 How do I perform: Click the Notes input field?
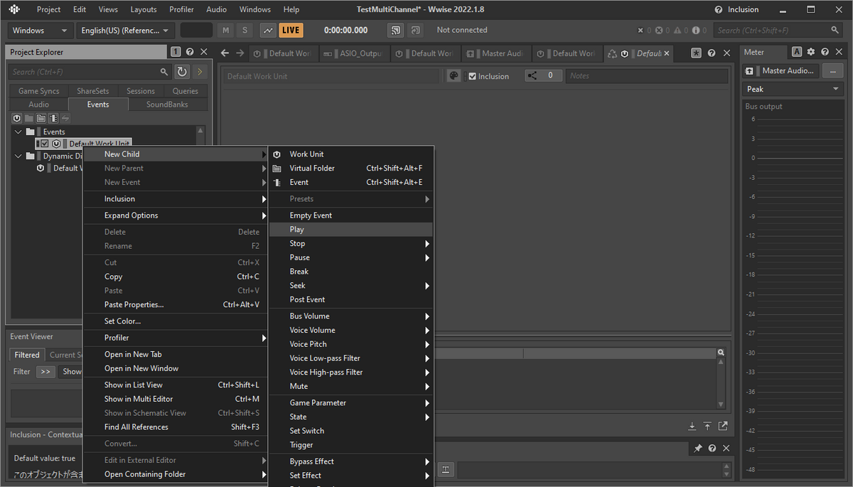point(646,76)
